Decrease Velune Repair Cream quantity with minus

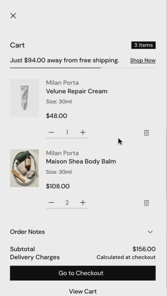(x=51, y=132)
